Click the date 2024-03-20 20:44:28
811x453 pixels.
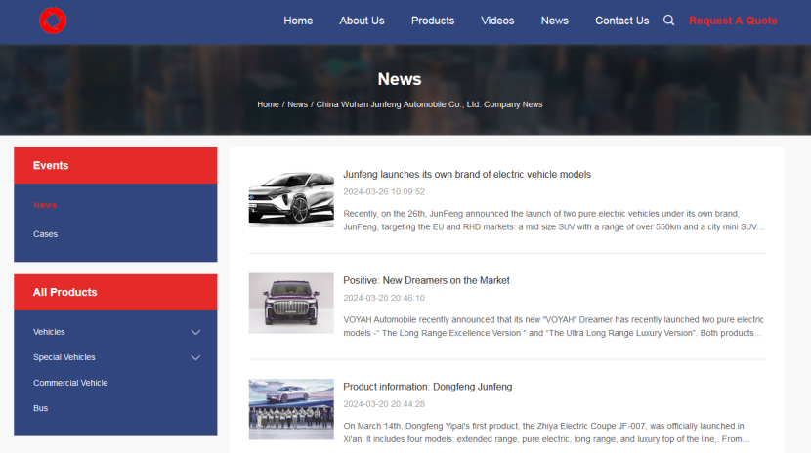(384, 404)
